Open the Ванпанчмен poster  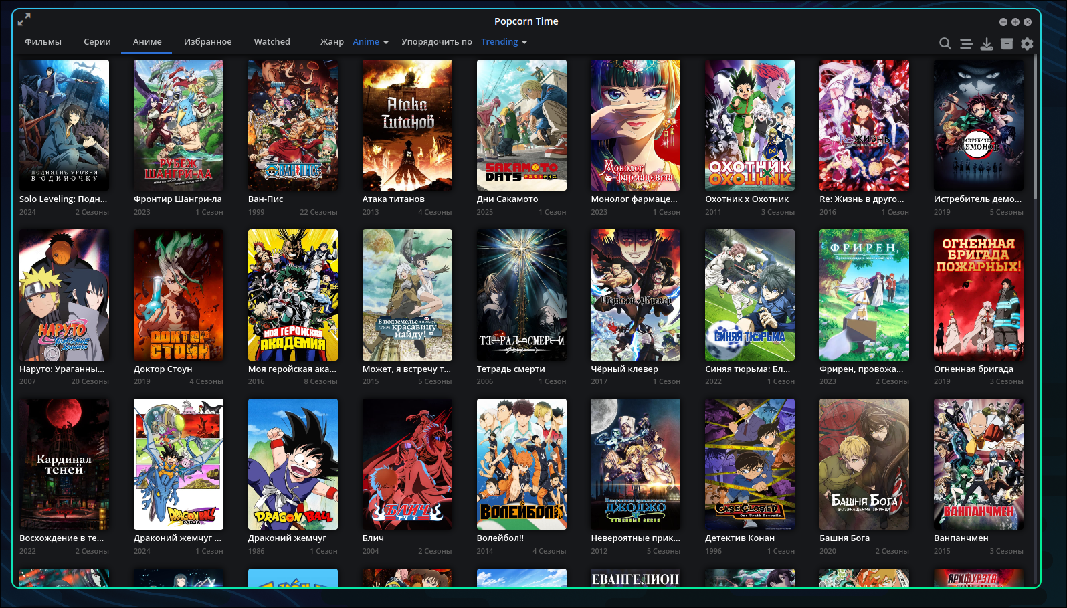point(979,464)
